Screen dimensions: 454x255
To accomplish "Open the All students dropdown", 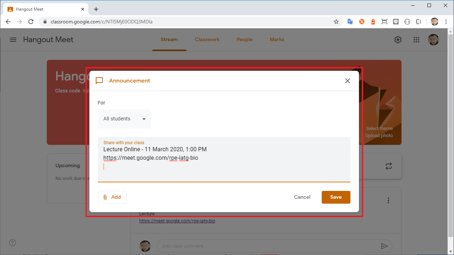I will point(124,119).
